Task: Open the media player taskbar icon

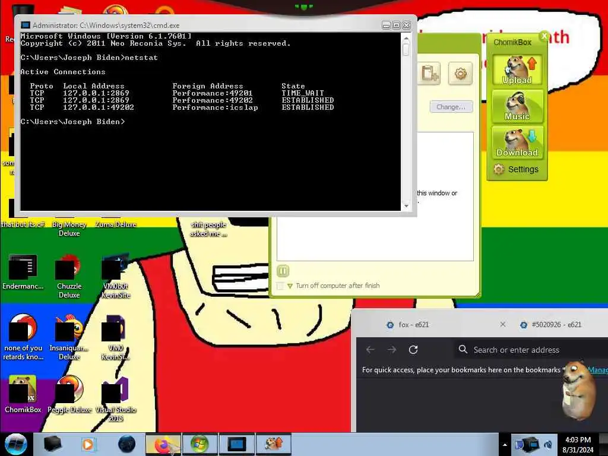Action: click(x=88, y=444)
